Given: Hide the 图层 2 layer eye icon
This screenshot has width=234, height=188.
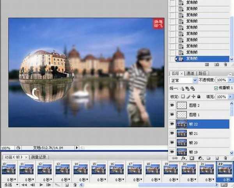Looking at the screenshot, I should click(x=172, y=106).
